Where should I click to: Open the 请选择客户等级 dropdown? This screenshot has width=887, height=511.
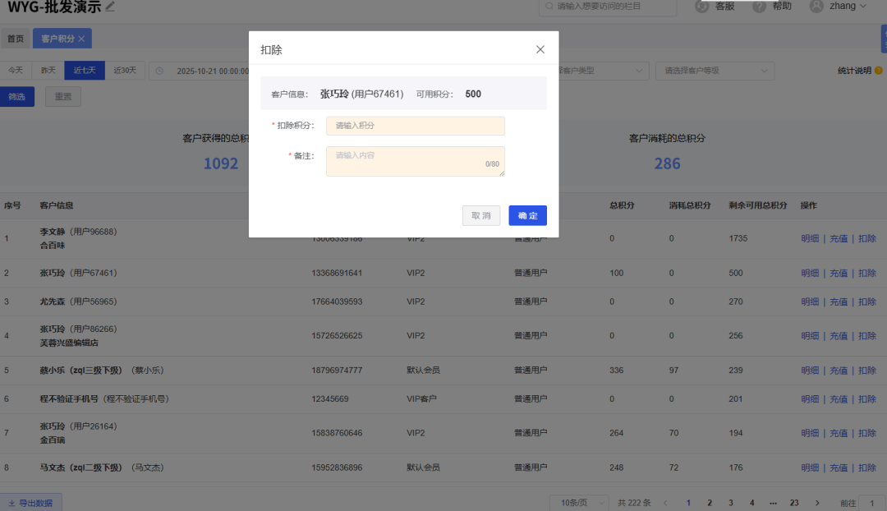click(714, 71)
